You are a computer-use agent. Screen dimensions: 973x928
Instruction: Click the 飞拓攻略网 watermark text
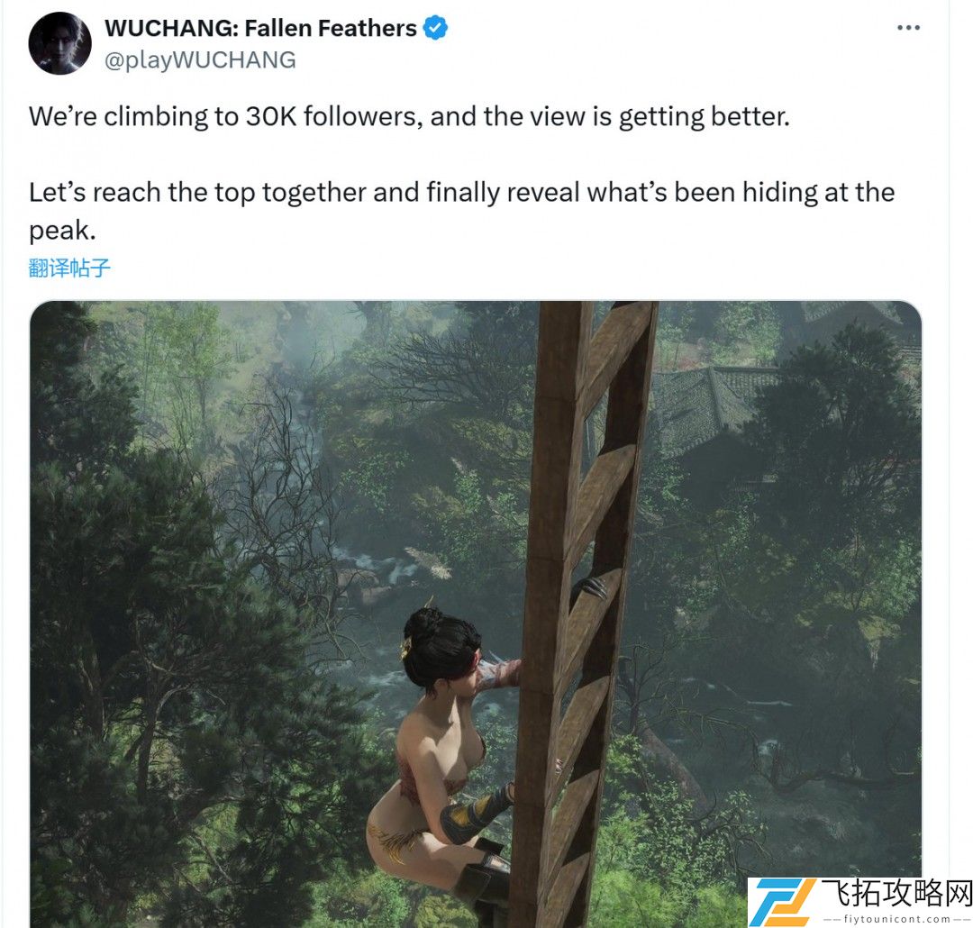[896, 894]
